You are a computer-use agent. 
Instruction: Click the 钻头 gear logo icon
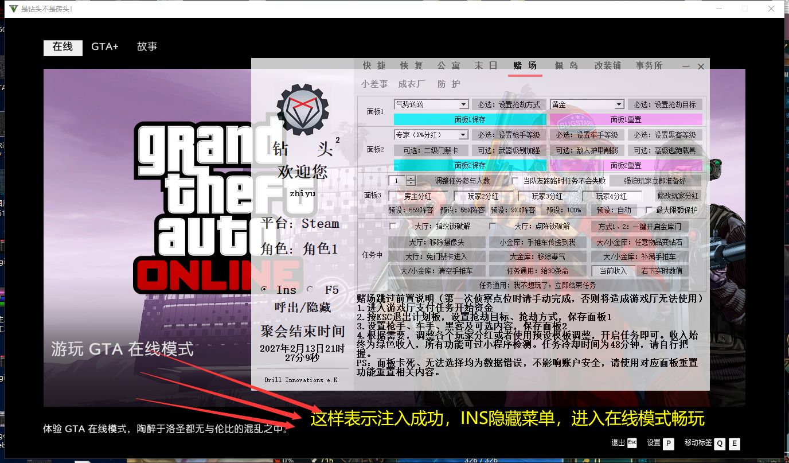pyautogui.click(x=302, y=109)
